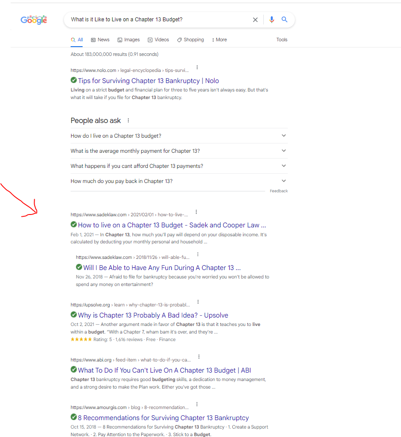The image size is (401, 437).
Task: Click the sadeklaw.com 2021/02/01 URL breadcrumb
Action: (129, 215)
